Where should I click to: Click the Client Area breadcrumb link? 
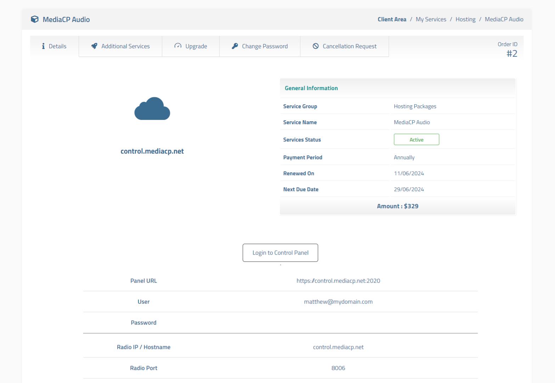pos(392,19)
